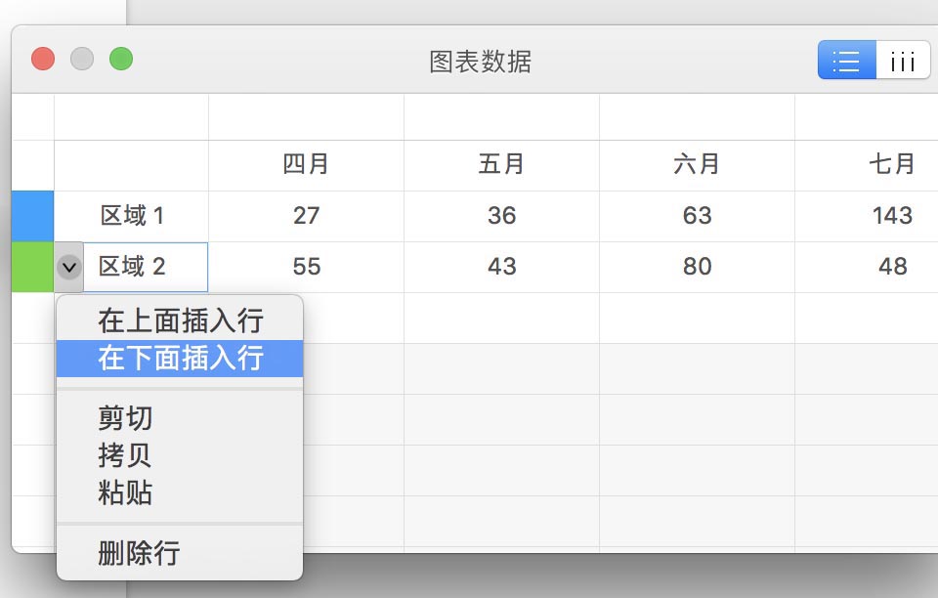Screen dimensions: 938x598
Task: Click the blue color swatch for 区域 1
Action: [33, 216]
